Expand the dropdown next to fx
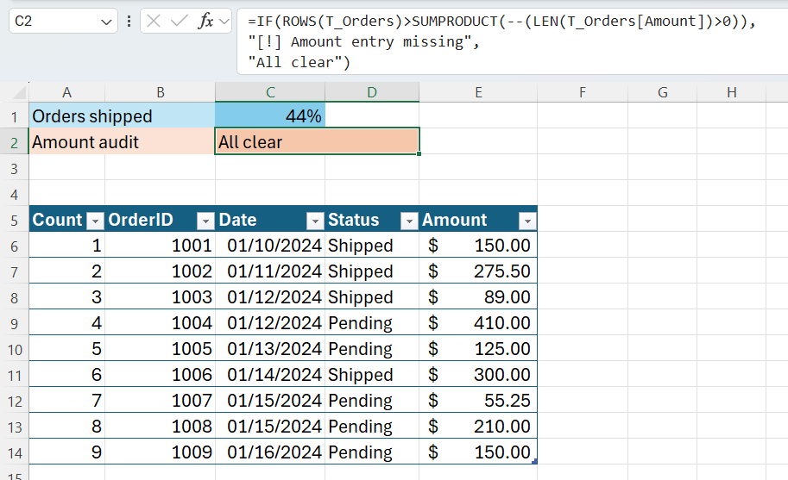Viewport: 788px width, 480px height. click(x=224, y=22)
